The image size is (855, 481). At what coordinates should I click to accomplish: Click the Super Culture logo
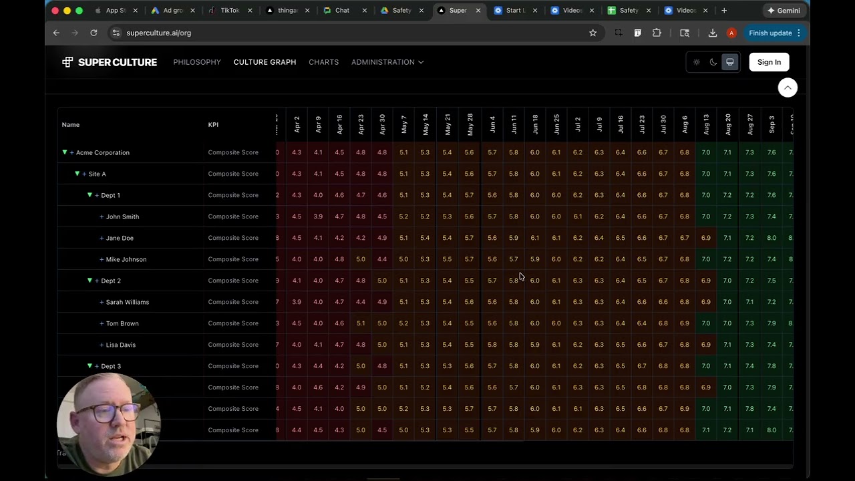click(x=110, y=62)
